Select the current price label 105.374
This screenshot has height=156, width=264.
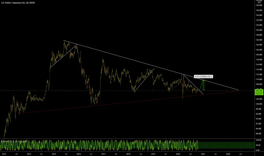point(259,91)
